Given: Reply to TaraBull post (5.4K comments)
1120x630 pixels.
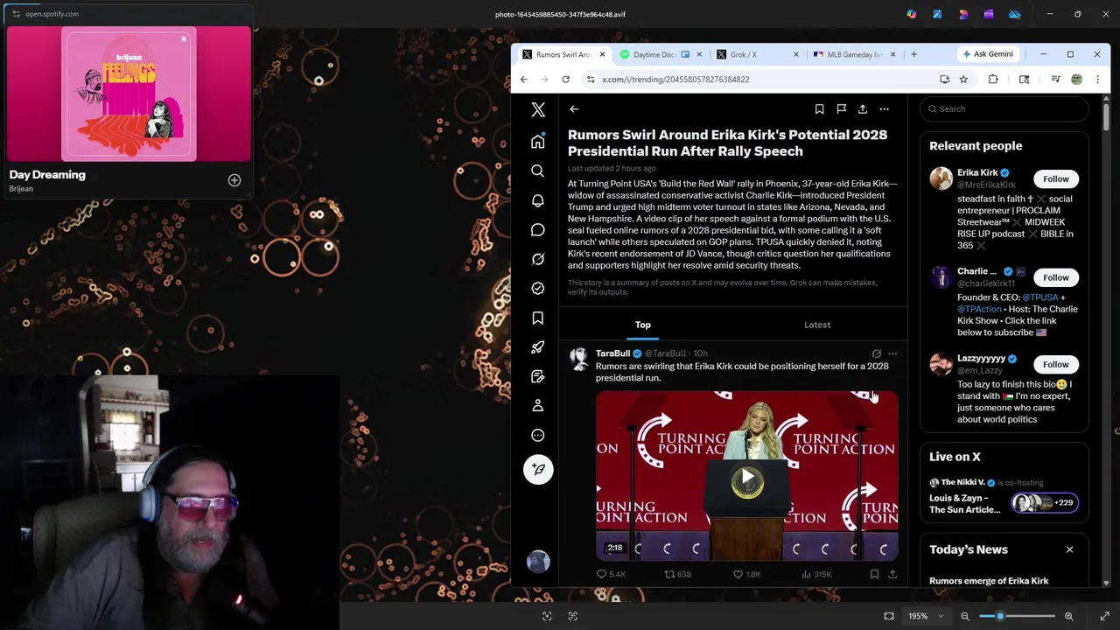Looking at the screenshot, I should point(611,574).
